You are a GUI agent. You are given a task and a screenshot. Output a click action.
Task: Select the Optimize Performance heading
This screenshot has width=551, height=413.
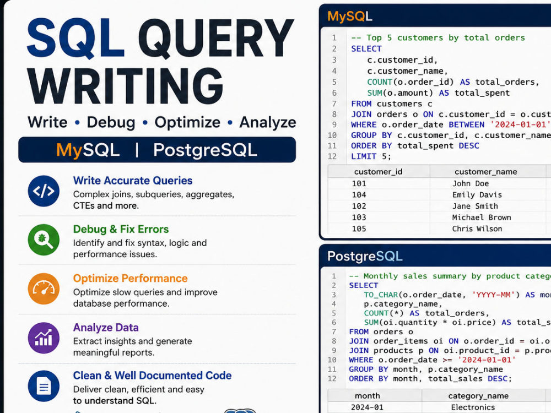point(131,278)
